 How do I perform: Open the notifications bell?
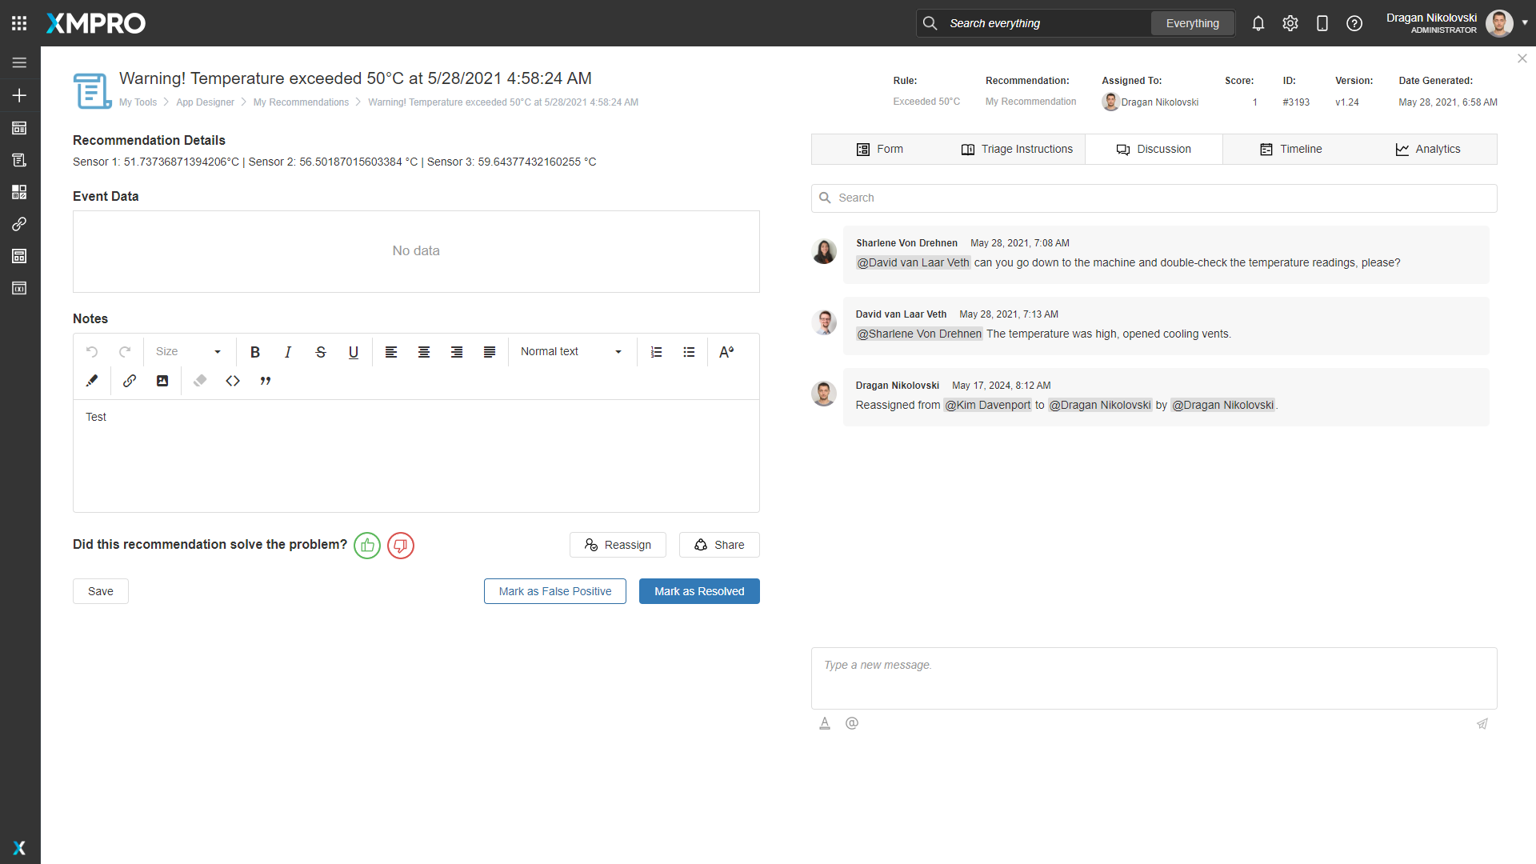click(1258, 23)
